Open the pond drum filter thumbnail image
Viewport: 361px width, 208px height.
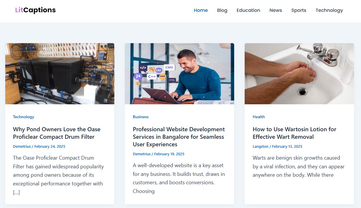point(60,74)
